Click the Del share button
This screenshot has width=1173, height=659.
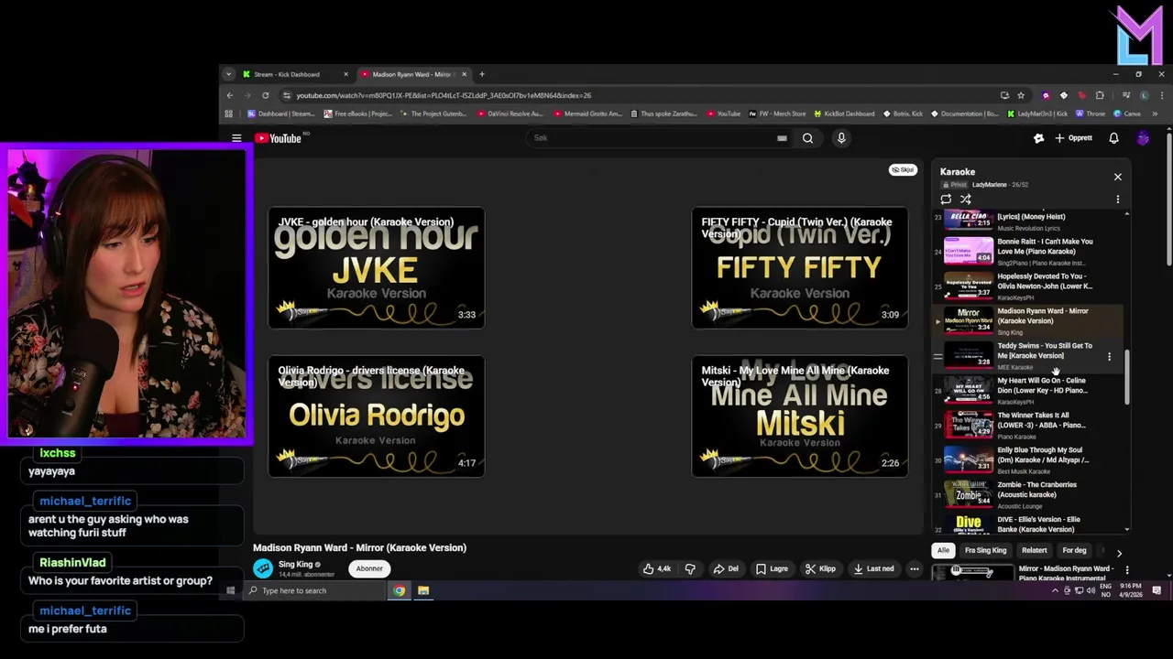726,568
